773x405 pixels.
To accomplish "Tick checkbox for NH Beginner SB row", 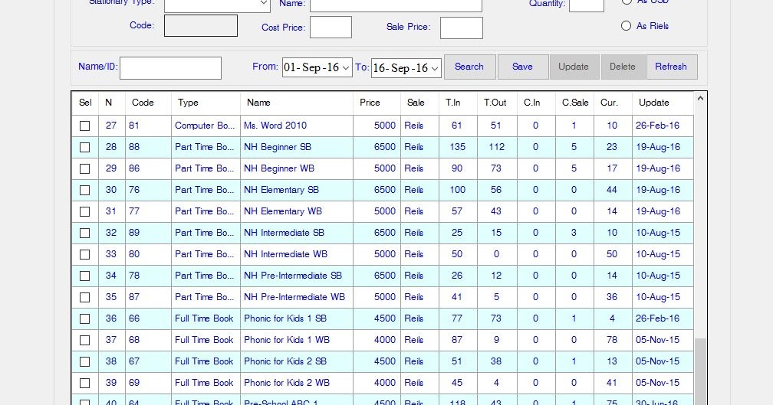I will pyautogui.click(x=85, y=147).
